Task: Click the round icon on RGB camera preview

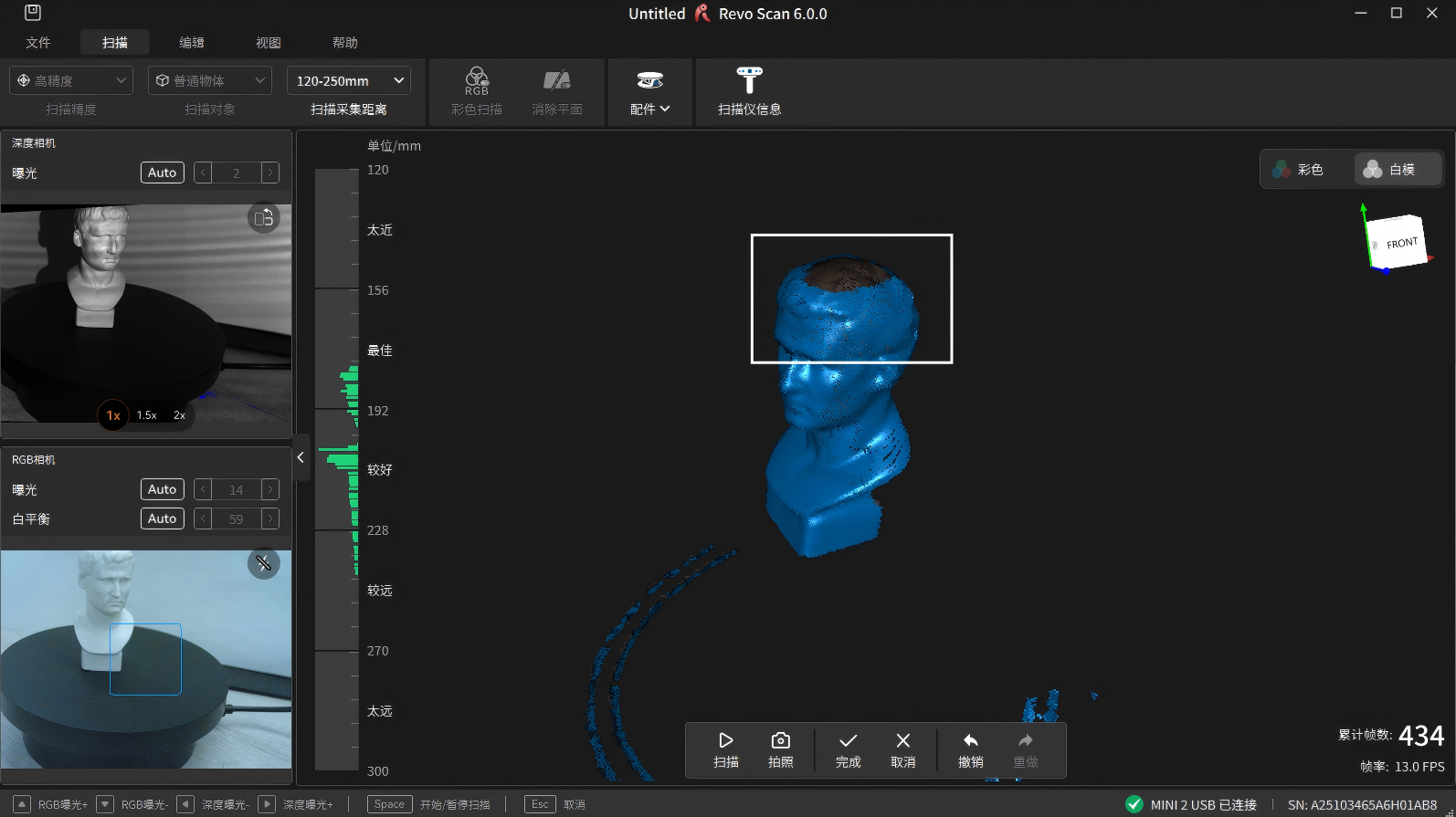Action: (264, 563)
